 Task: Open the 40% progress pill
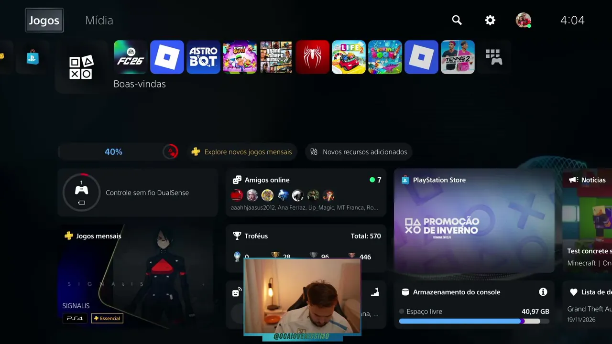click(120, 152)
